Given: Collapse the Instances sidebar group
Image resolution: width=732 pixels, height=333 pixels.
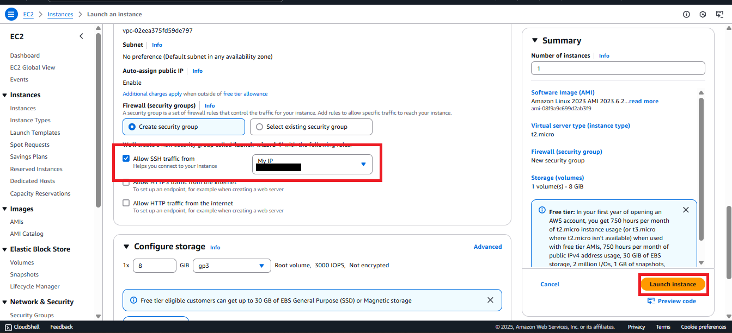Looking at the screenshot, I should [5, 95].
